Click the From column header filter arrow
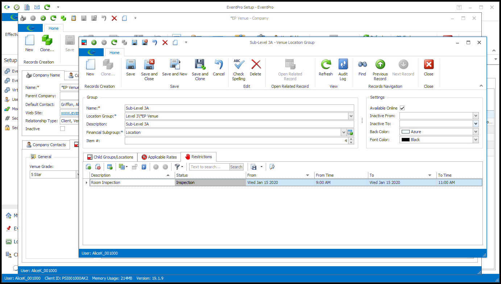The height and width of the screenshot is (284, 501). (x=307, y=175)
